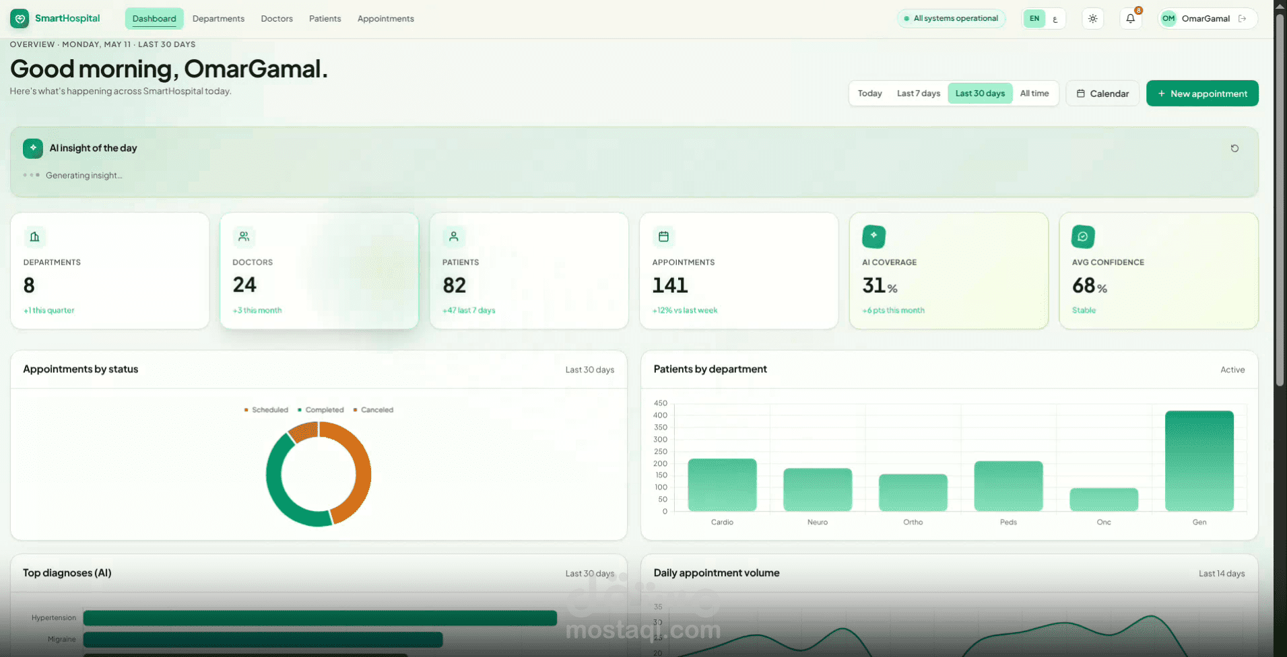Image resolution: width=1287 pixels, height=657 pixels.
Task: Click the Cardio department bar
Action: click(722, 485)
